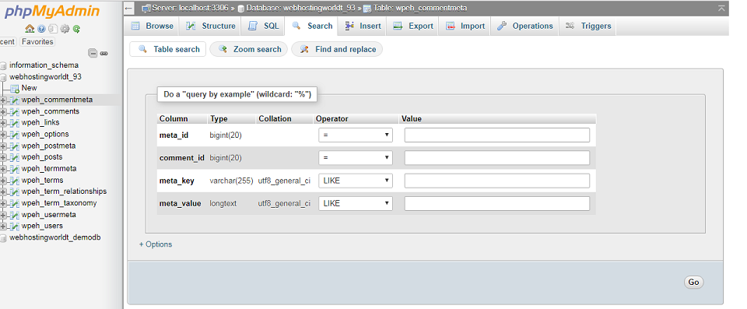Switch to the Browse tab
The width and height of the screenshot is (747, 309).
[x=152, y=26]
